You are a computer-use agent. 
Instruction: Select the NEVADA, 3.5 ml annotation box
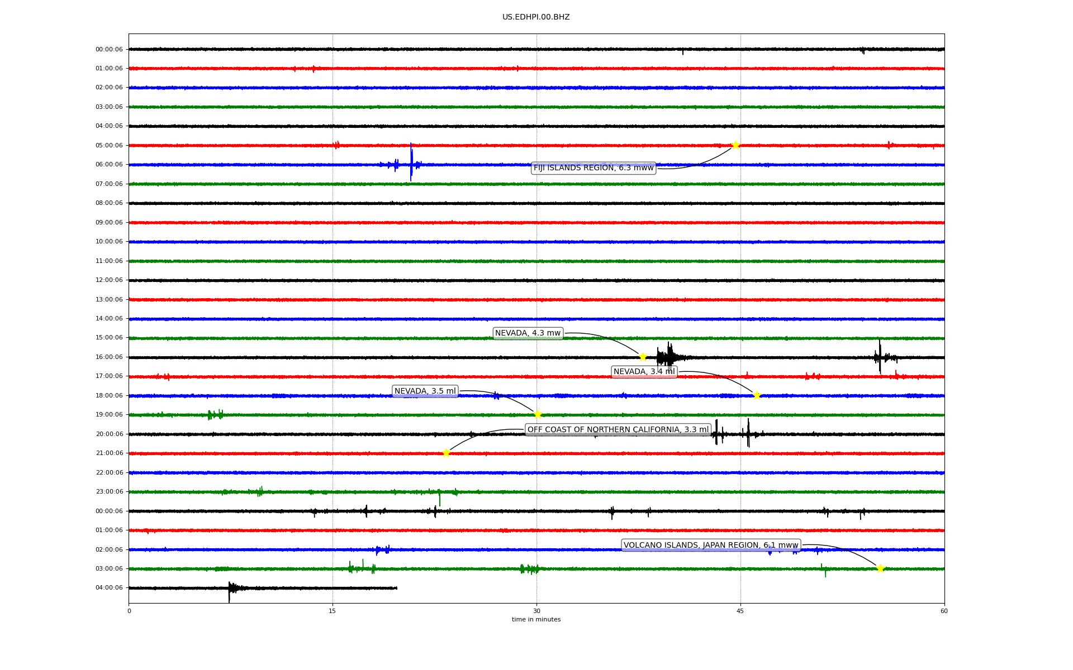pos(425,391)
